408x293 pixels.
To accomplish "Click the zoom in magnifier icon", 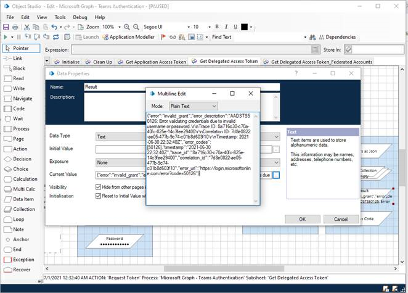I will pyautogui.click(x=127, y=27).
